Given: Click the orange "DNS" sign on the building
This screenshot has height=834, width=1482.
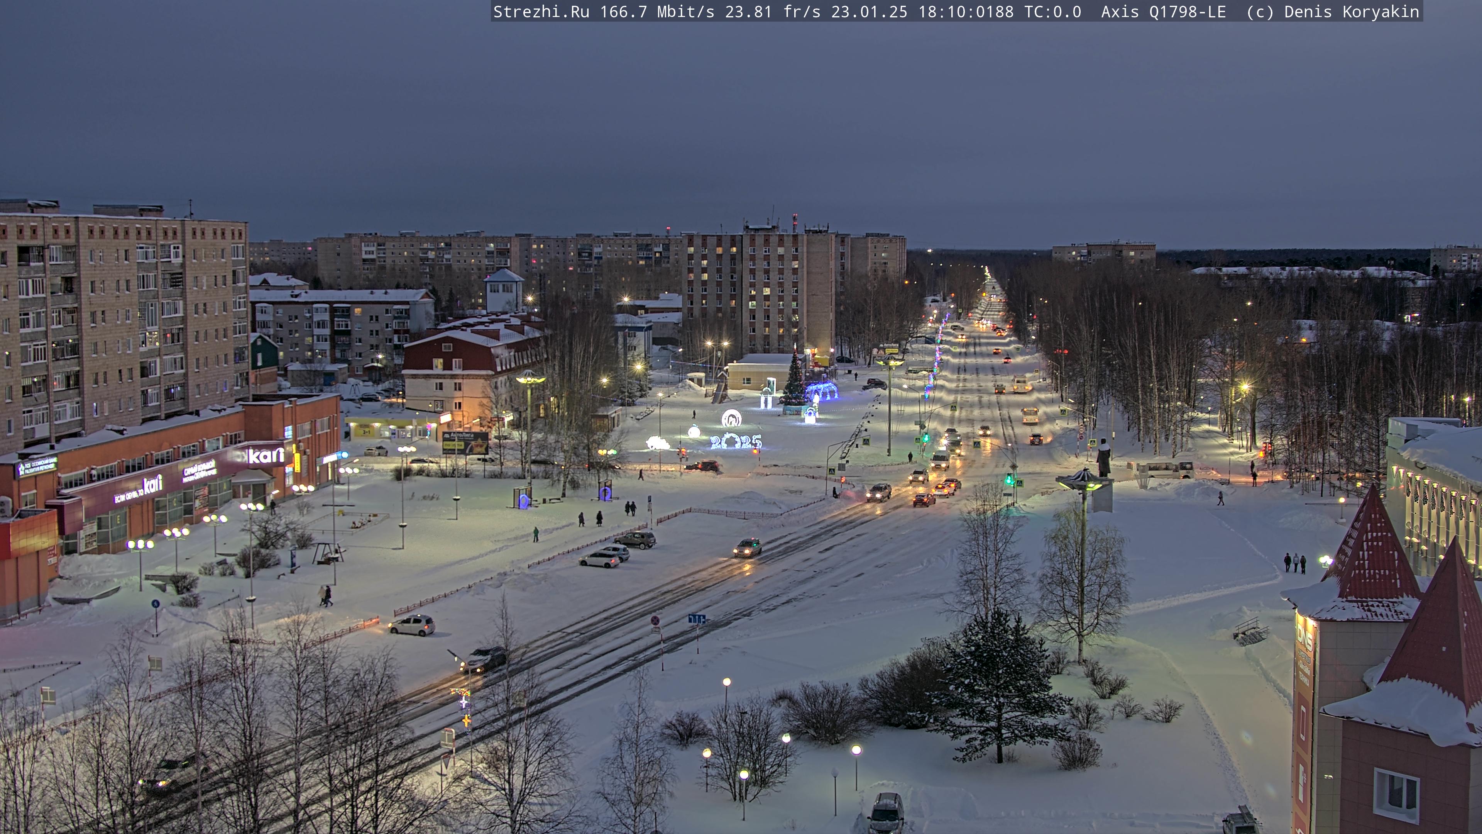Looking at the screenshot, I should [1304, 637].
